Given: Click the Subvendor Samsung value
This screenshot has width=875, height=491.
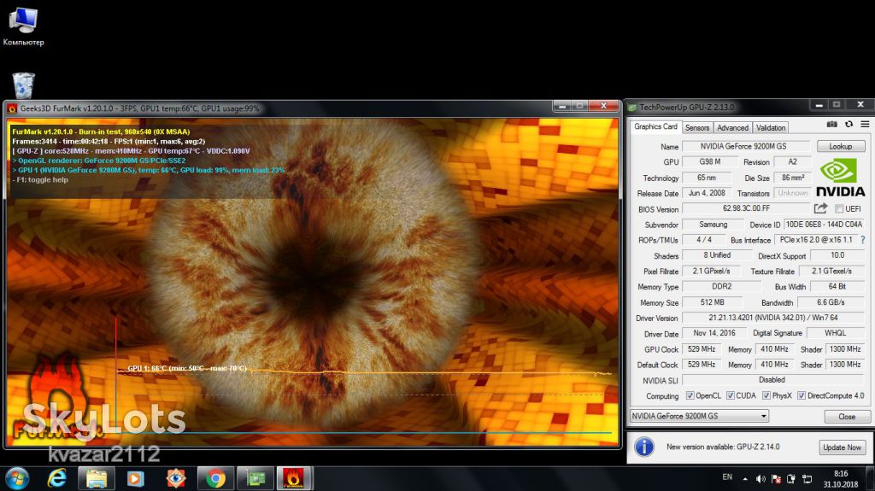Looking at the screenshot, I should tap(714, 225).
